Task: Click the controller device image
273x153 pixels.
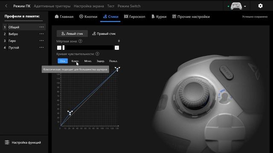Action: (236, 6)
